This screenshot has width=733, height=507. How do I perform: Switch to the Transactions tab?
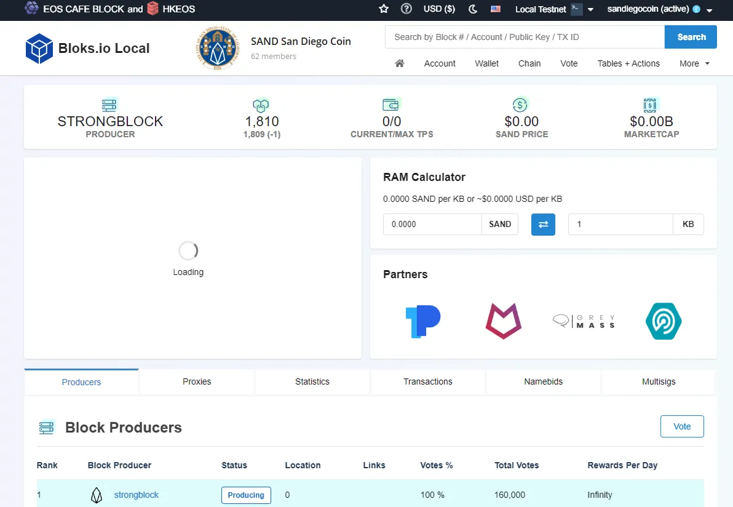[428, 381]
